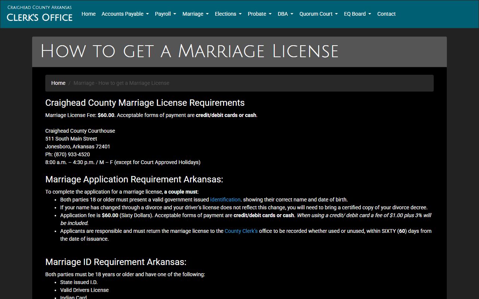Expand the Elections dropdown menu

tap(228, 14)
